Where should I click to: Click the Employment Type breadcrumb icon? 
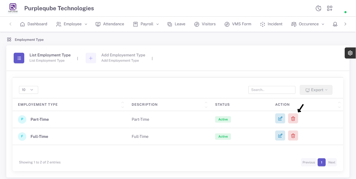(x=9, y=40)
